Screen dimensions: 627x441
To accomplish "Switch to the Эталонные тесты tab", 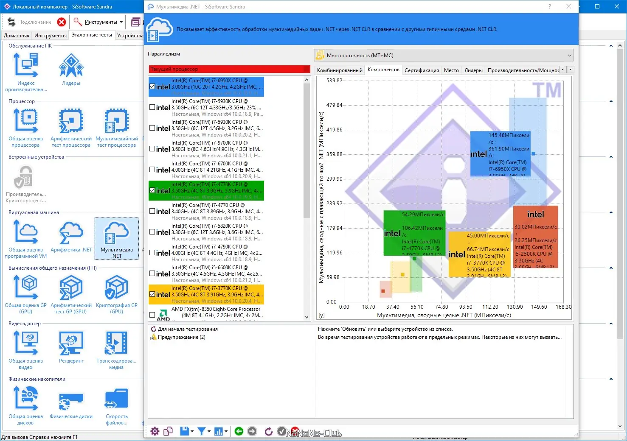I will pyautogui.click(x=92, y=35).
